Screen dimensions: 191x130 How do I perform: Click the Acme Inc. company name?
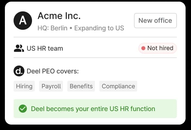tap(59, 16)
